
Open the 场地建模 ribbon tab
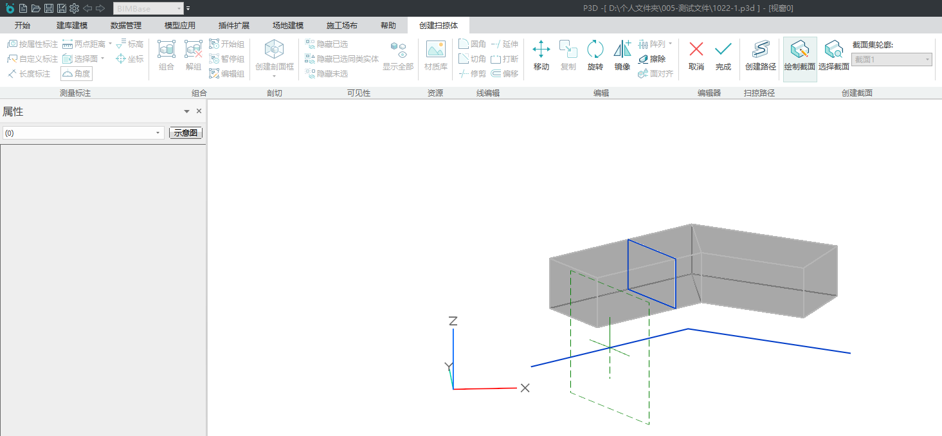pos(287,26)
